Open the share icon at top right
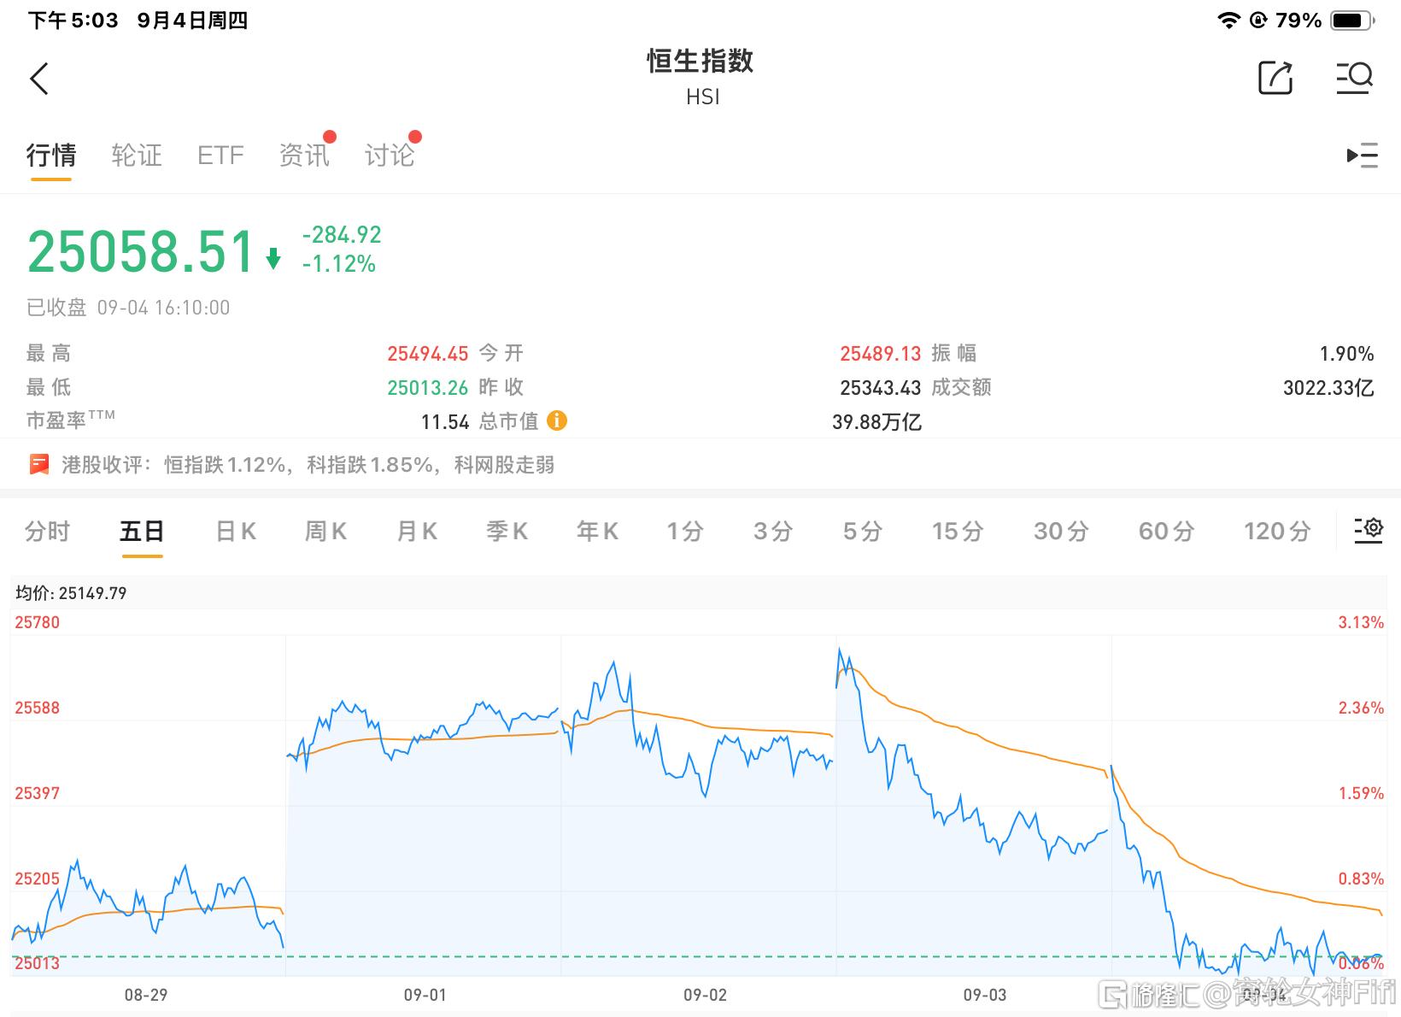Viewport: 1401px width, 1017px height. point(1275,78)
